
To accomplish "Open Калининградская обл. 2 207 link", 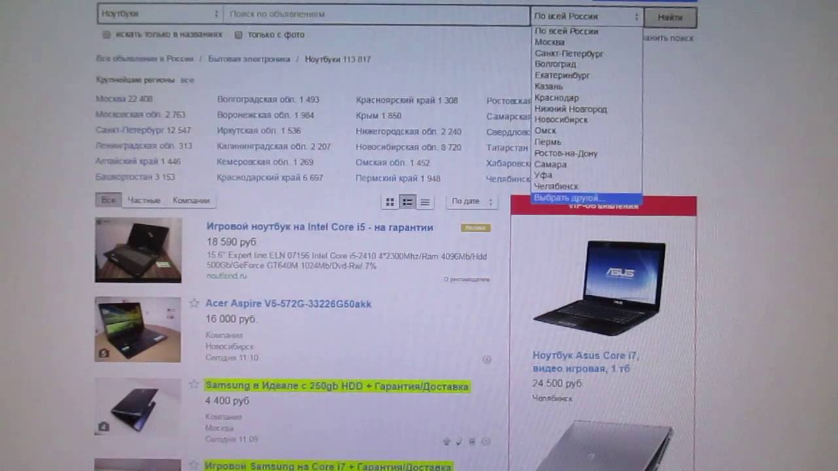I will pyautogui.click(x=274, y=147).
